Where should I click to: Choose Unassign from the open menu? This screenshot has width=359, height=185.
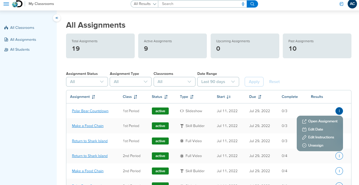tap(316, 145)
